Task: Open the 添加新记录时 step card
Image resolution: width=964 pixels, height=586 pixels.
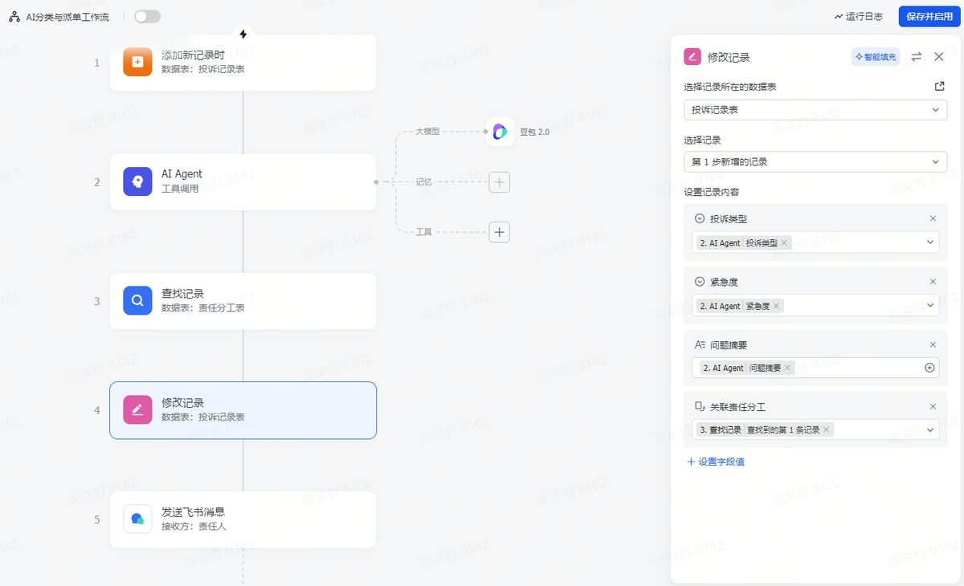Action: pyautogui.click(x=243, y=63)
